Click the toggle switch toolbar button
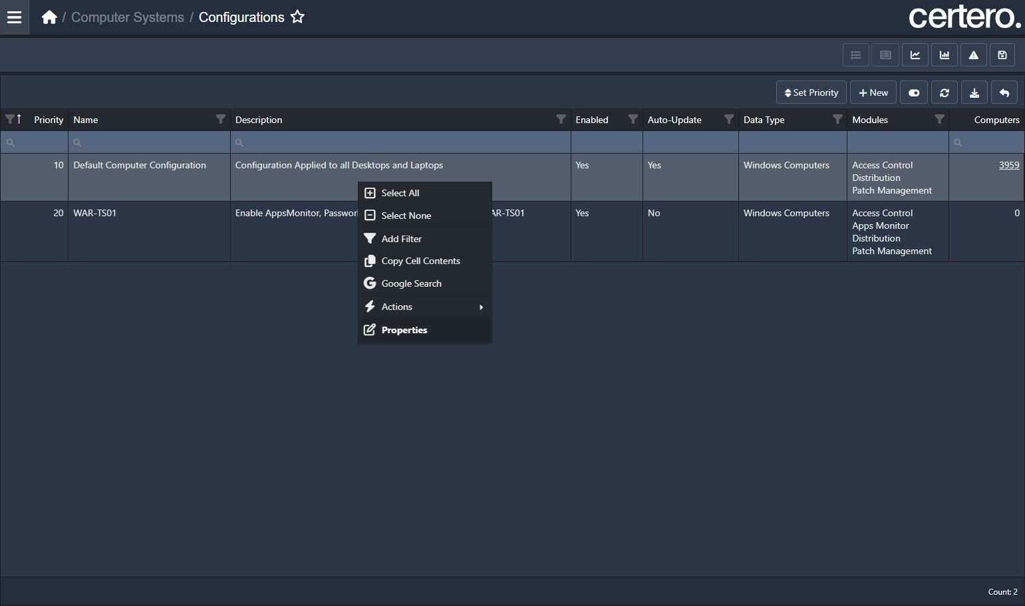Image resolution: width=1025 pixels, height=606 pixels. 914,93
